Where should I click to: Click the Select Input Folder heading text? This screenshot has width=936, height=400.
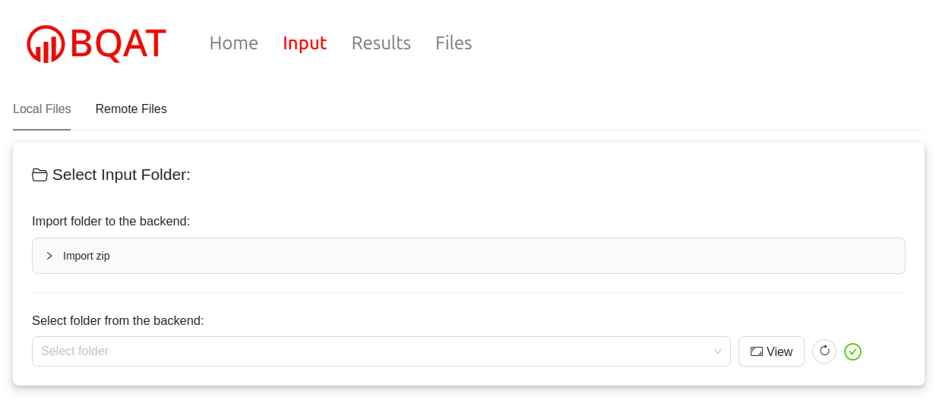(121, 175)
